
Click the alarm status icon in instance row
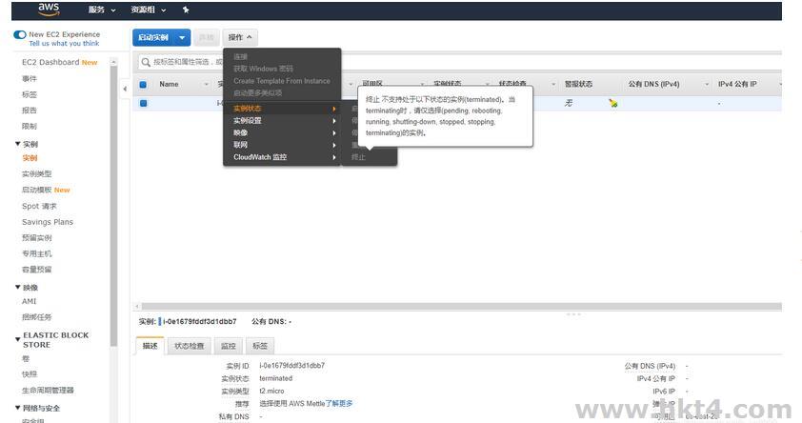[612, 103]
